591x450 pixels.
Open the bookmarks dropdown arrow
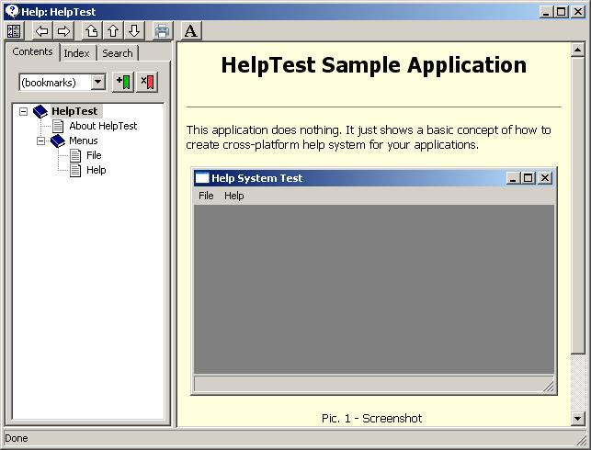click(98, 82)
